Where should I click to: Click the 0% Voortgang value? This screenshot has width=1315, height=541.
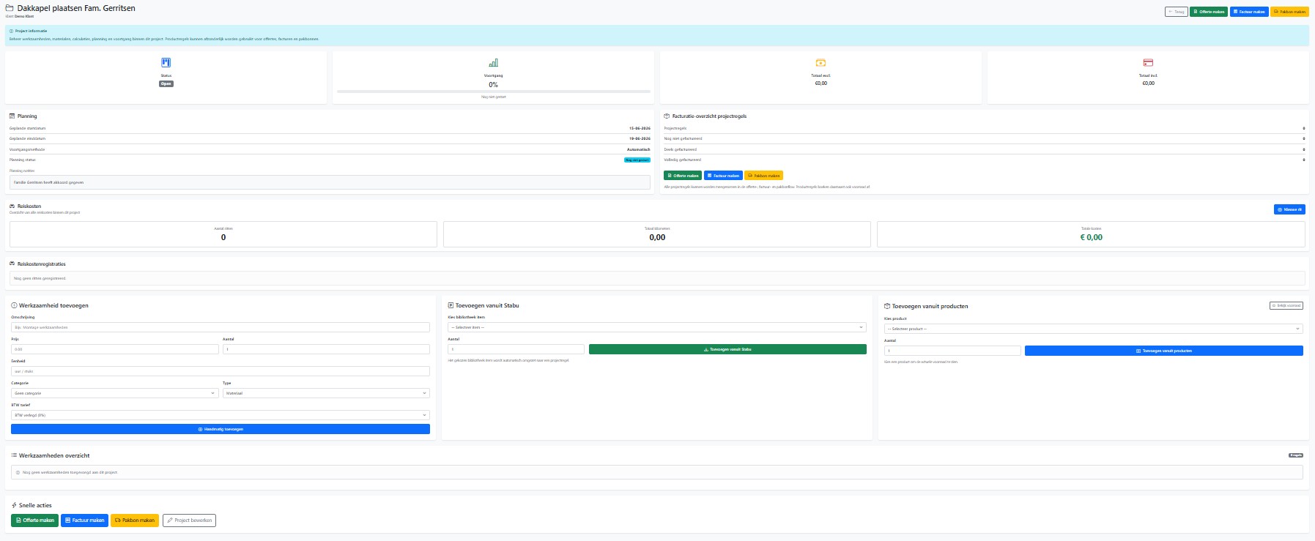493,85
